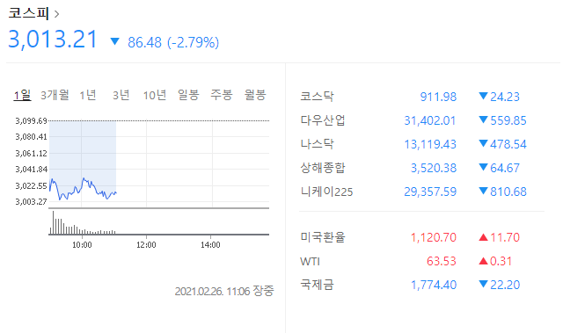
Task: Click the timestamp 2021.02.26. 11:06 장중
Action: pos(224,291)
